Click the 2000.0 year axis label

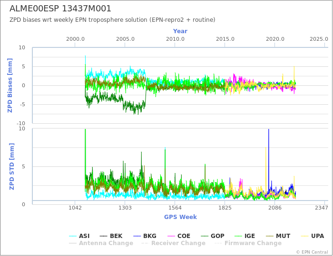click(x=75, y=39)
